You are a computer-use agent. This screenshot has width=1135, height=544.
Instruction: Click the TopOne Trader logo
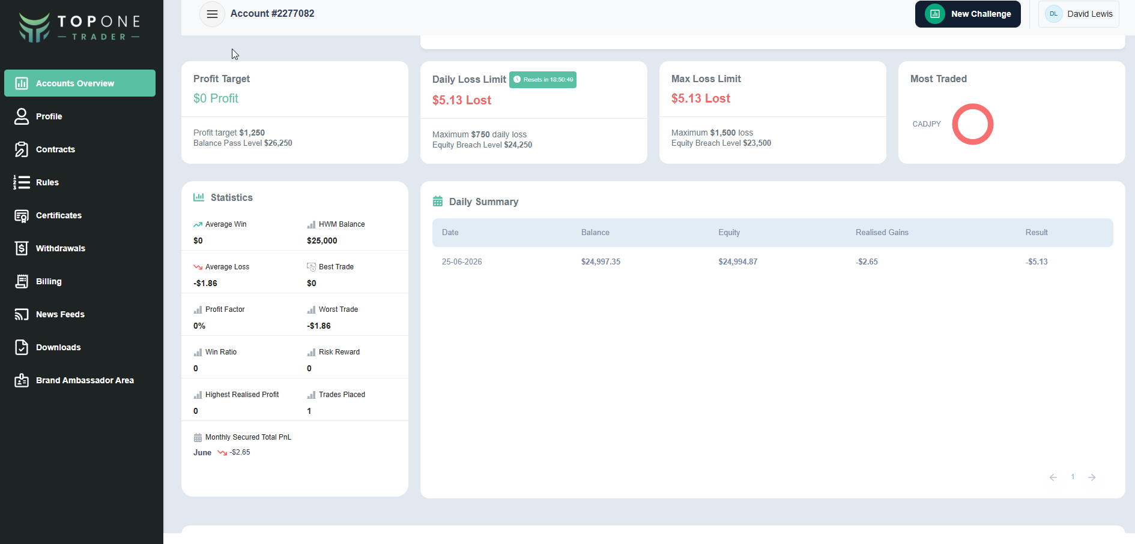[79, 28]
